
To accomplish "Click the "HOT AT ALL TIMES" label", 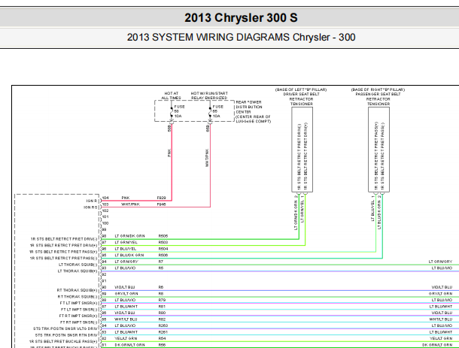I will pyautogui.click(x=172, y=95).
